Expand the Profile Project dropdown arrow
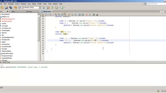Viewport: 166px width, 93px height. coord(65,7)
